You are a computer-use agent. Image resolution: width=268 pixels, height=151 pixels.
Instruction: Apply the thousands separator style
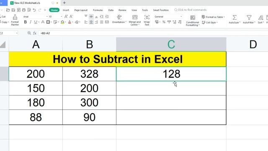169,22
